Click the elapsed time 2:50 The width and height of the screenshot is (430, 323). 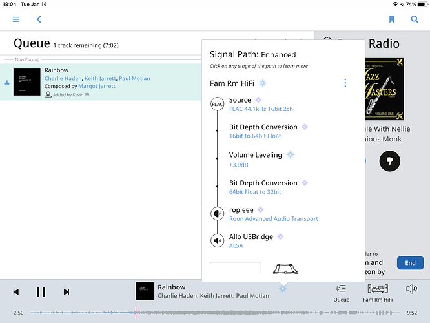point(18,313)
